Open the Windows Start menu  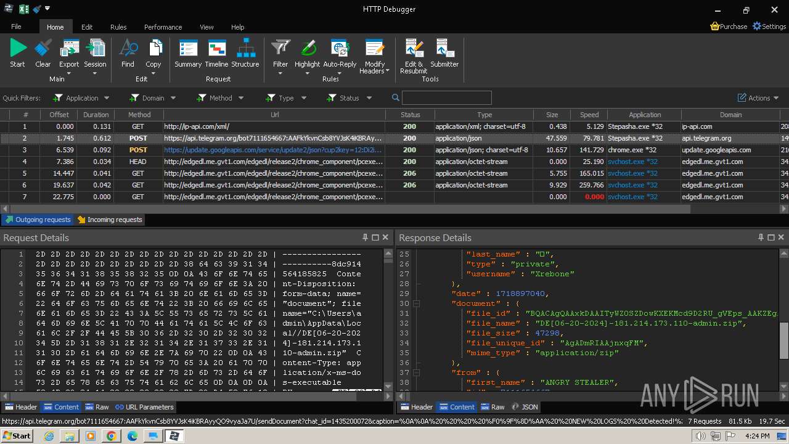point(17,436)
